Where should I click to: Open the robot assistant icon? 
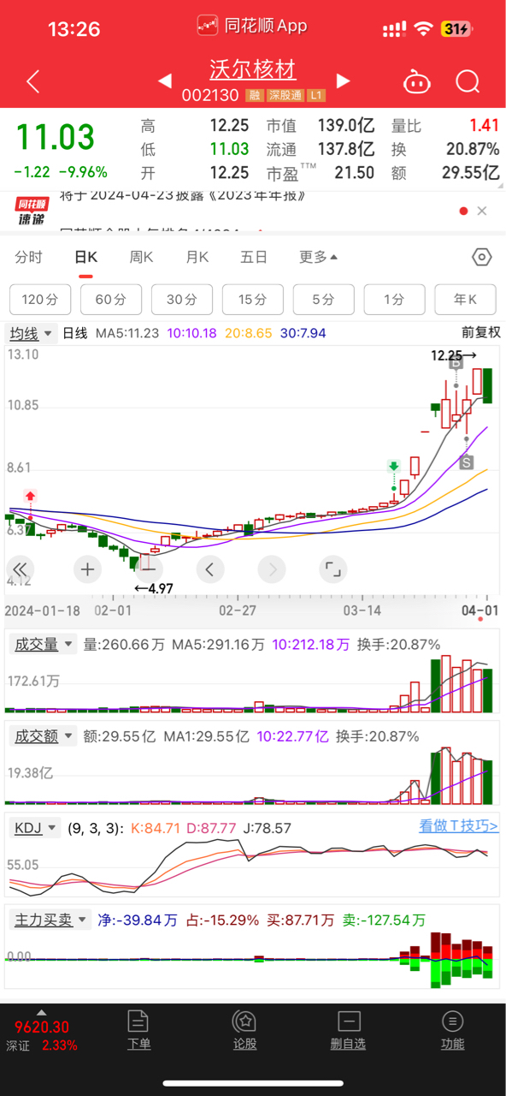416,82
